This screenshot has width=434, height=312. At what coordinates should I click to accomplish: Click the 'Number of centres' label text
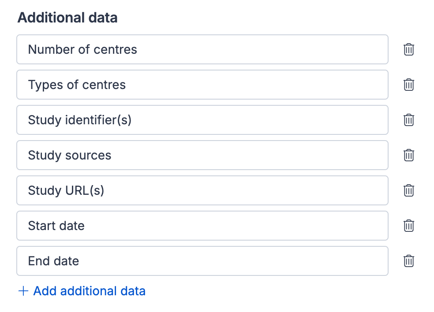click(x=82, y=49)
